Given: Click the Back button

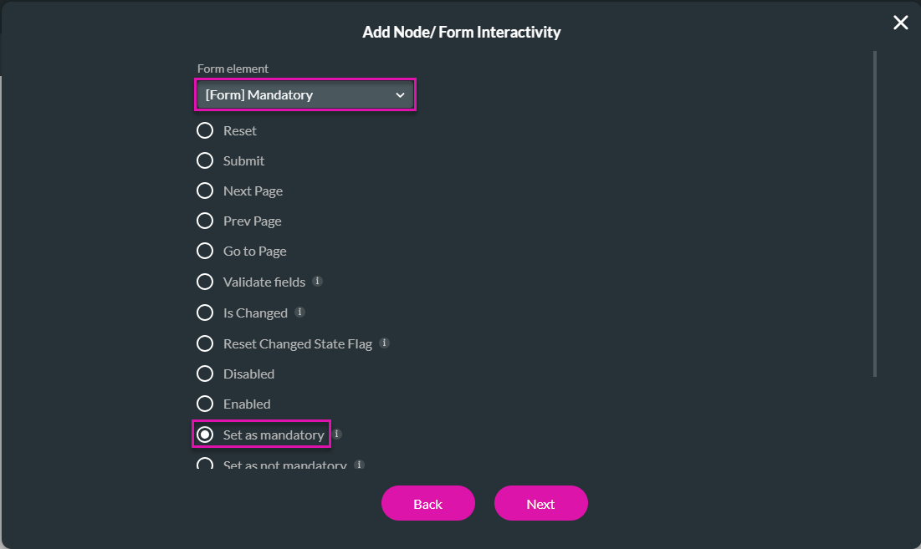Looking at the screenshot, I should [x=427, y=503].
